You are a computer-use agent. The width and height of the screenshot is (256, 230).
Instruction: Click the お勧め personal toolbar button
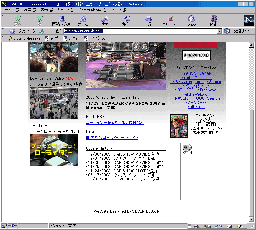tap(71, 38)
